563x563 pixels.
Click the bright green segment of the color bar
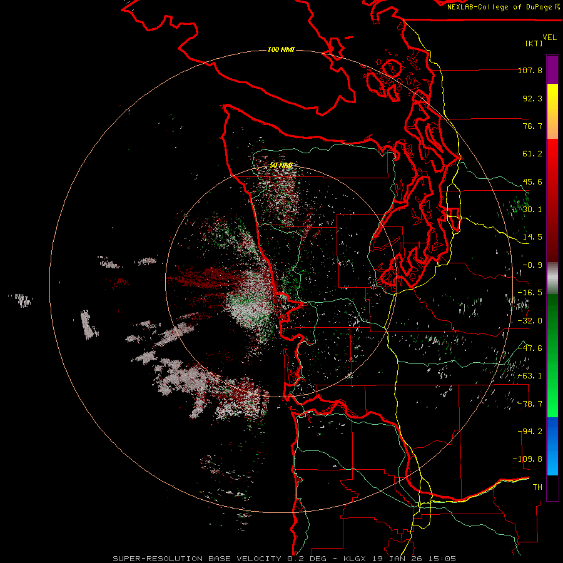tap(552, 355)
